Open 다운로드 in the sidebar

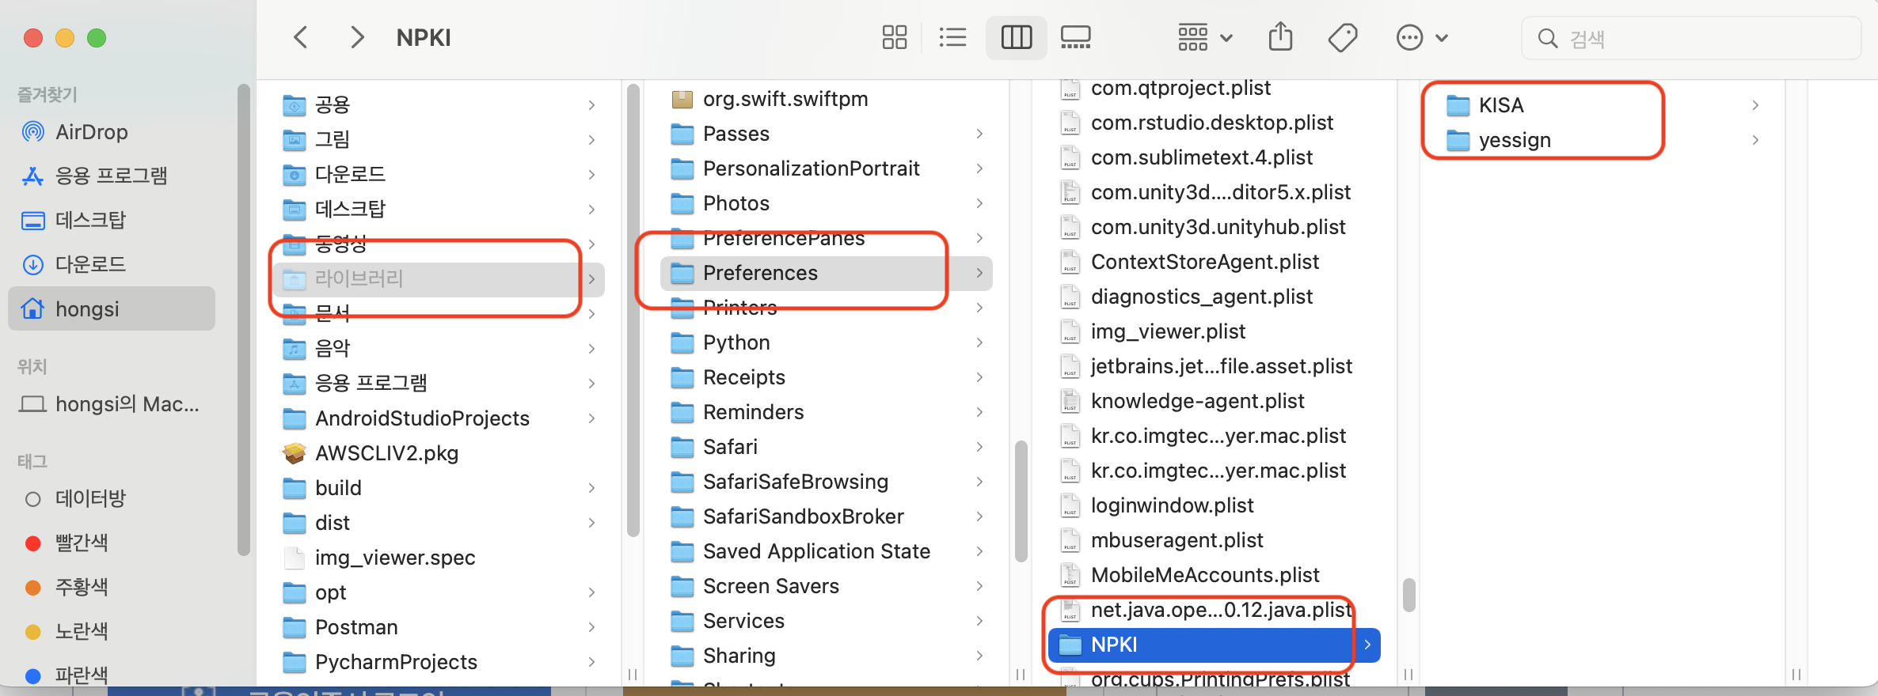[x=74, y=264]
